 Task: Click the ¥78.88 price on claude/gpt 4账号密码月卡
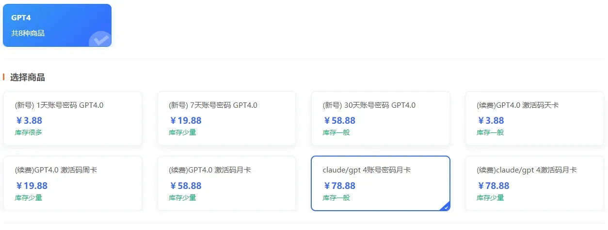[x=339, y=186]
